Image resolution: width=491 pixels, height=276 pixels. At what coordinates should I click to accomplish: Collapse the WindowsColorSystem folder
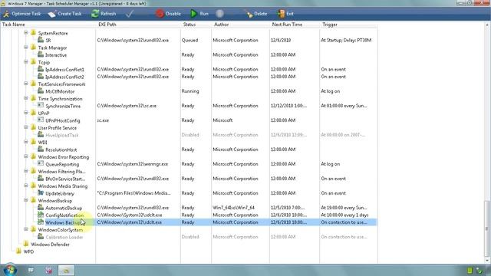click(x=26, y=229)
